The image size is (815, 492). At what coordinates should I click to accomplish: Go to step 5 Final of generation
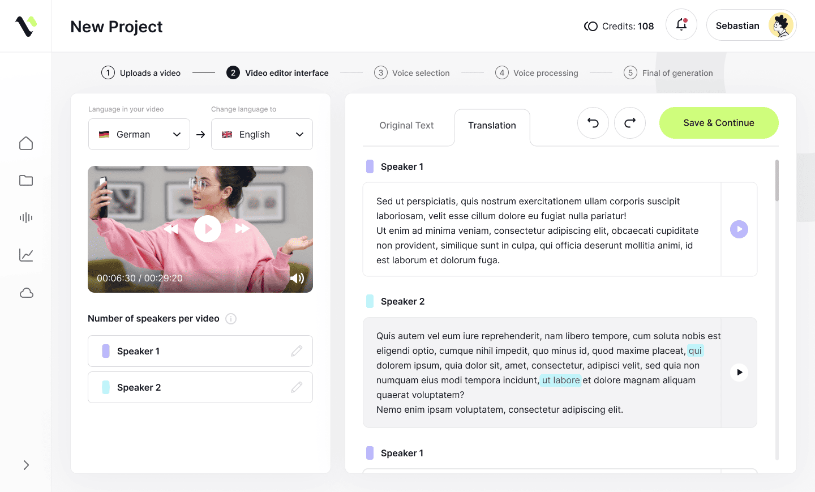[668, 72]
